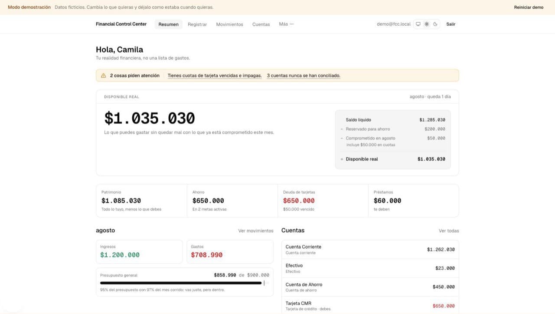Select the Cuenta de Ahorro account row

370,287
